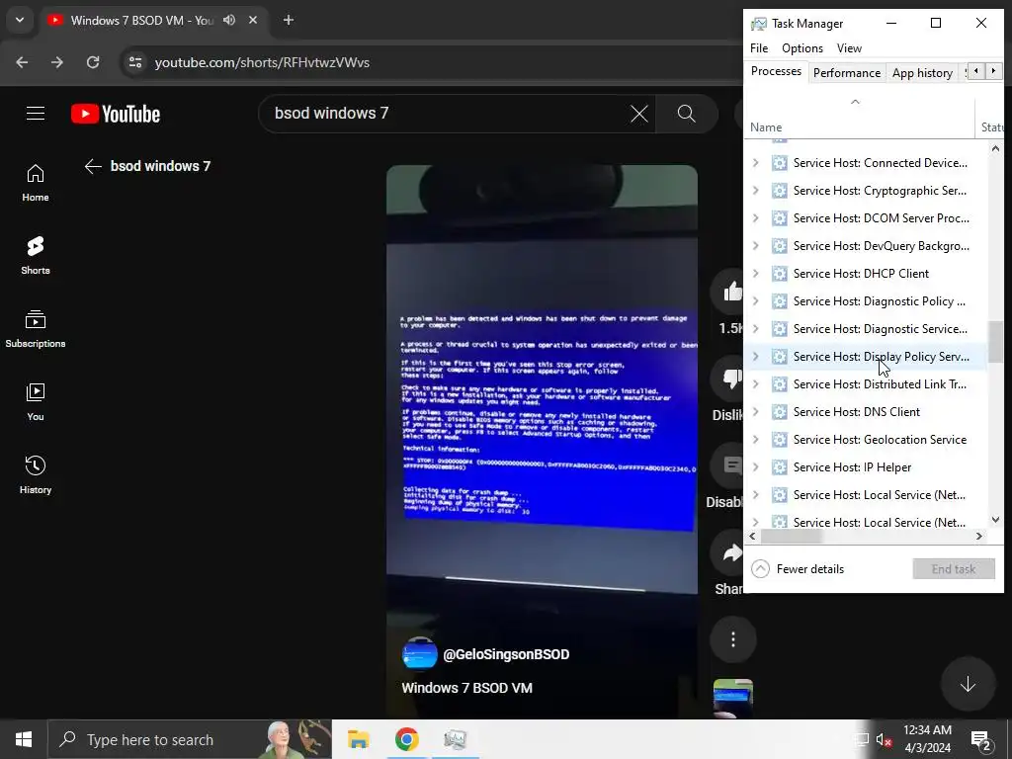Expand Service Host: DNS Client row
The width and height of the screenshot is (1012, 759).
coord(756,412)
